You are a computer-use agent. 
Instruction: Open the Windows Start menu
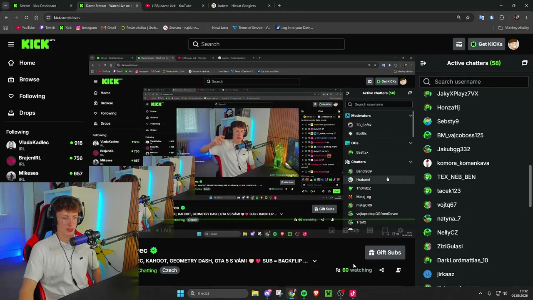click(180, 293)
